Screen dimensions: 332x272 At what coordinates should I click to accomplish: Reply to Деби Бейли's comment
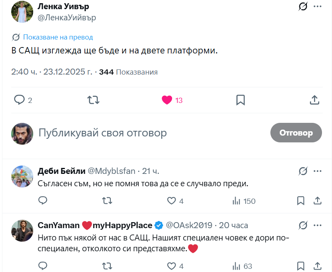(43, 201)
